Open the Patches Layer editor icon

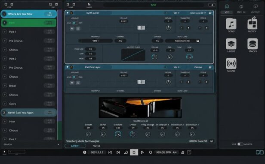coord(210,67)
